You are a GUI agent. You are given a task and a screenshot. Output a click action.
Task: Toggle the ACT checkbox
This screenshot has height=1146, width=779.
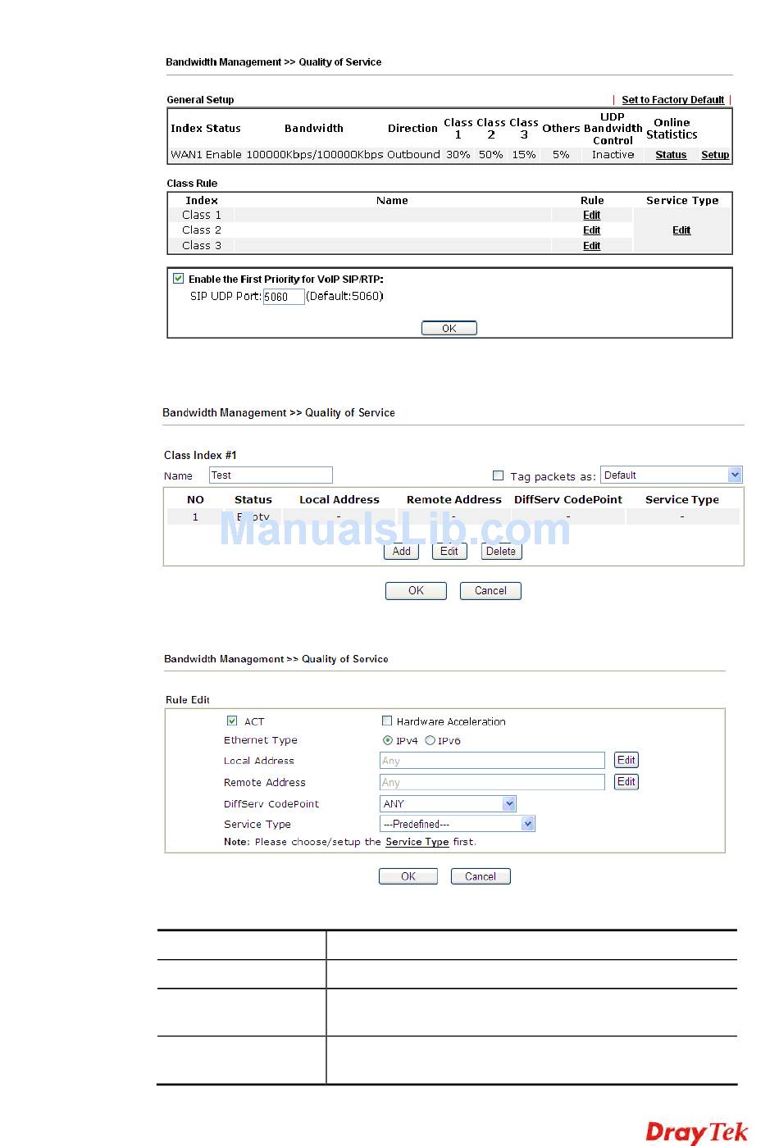[x=232, y=721]
